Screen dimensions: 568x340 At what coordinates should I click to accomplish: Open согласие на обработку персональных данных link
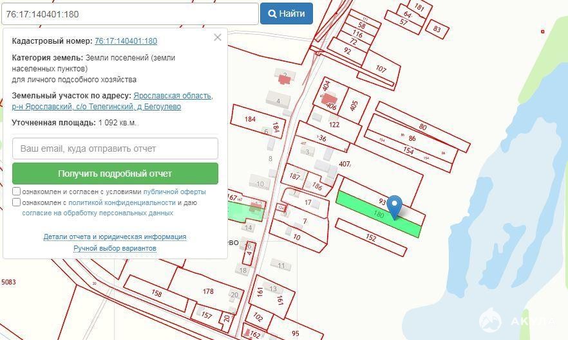pyautogui.click(x=97, y=213)
